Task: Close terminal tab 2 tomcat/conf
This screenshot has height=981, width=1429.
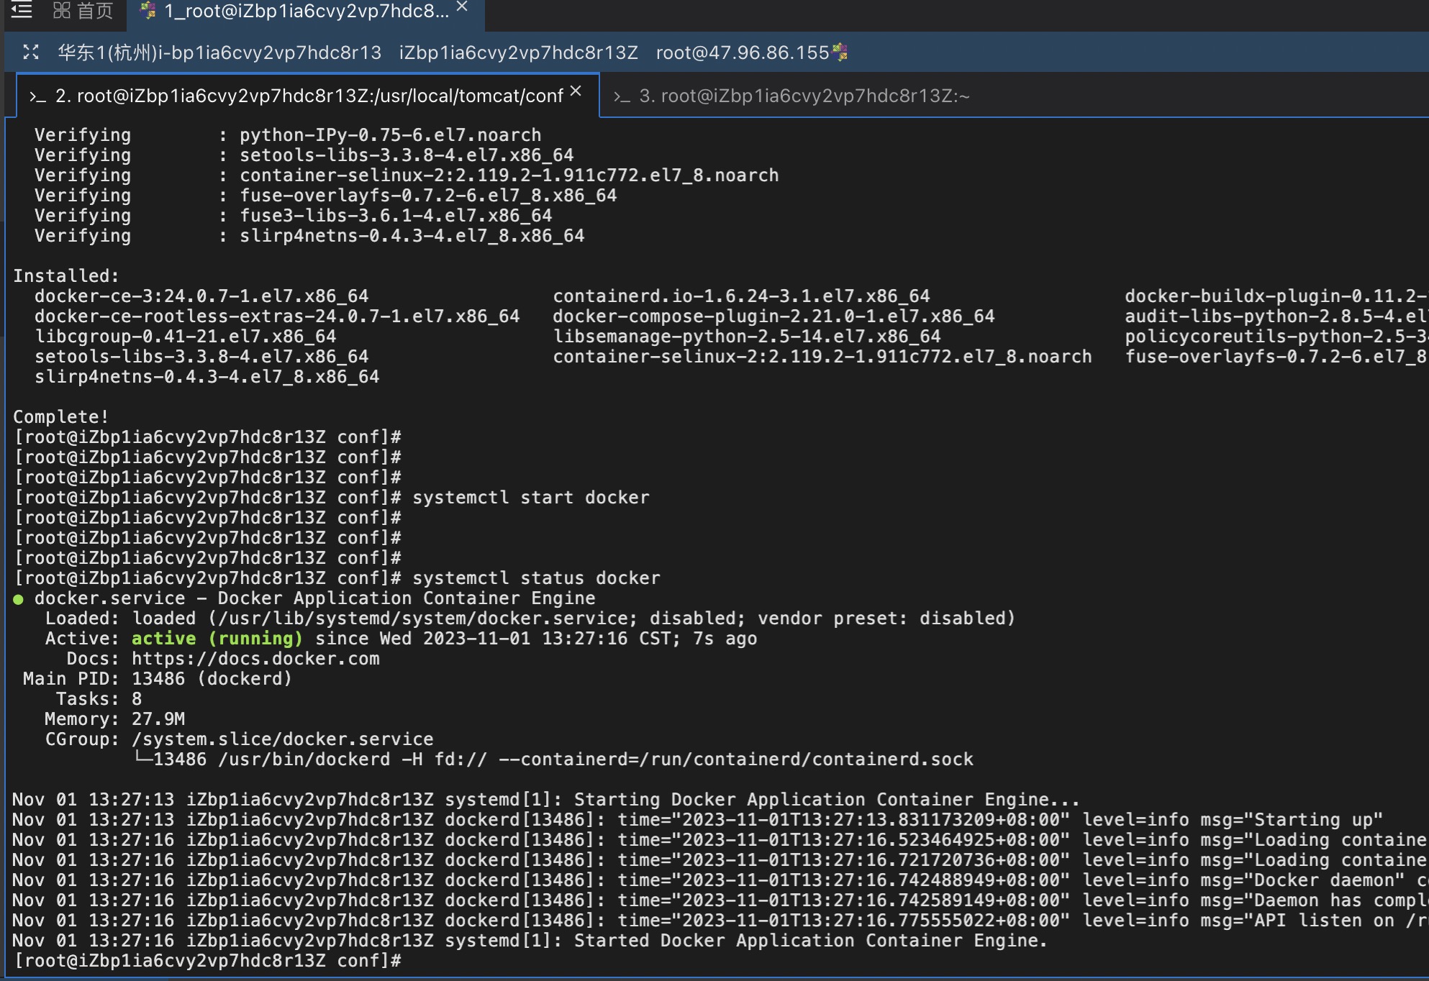Action: click(576, 91)
